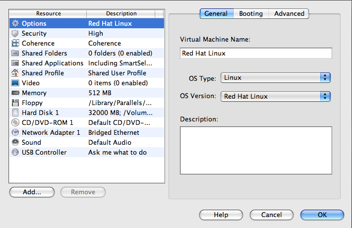
Task: Click the CD/DVD-ROM 1 disc icon
Action: (15, 122)
